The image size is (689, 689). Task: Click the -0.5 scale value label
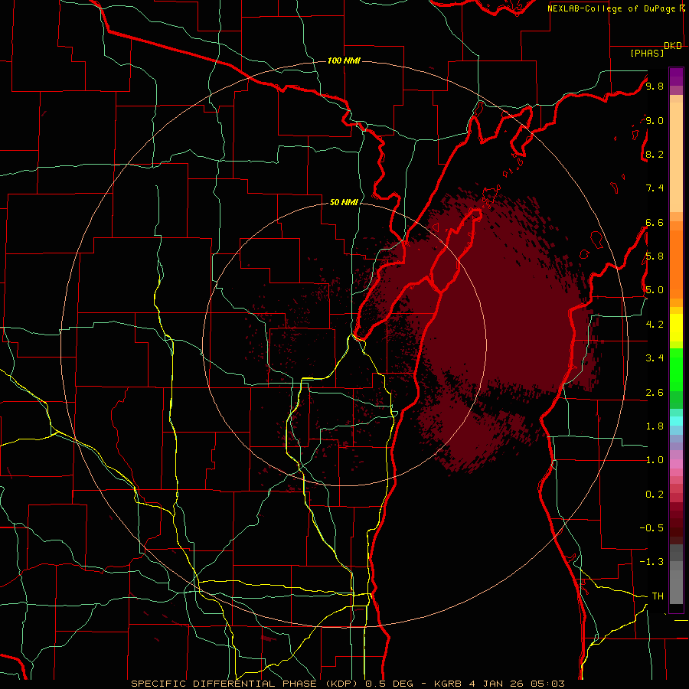[x=651, y=527]
